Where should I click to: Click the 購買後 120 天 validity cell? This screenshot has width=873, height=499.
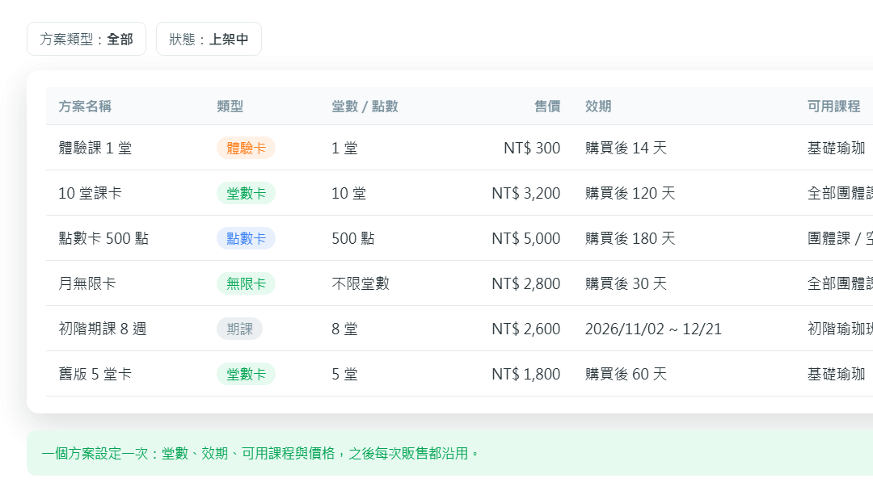(x=630, y=193)
